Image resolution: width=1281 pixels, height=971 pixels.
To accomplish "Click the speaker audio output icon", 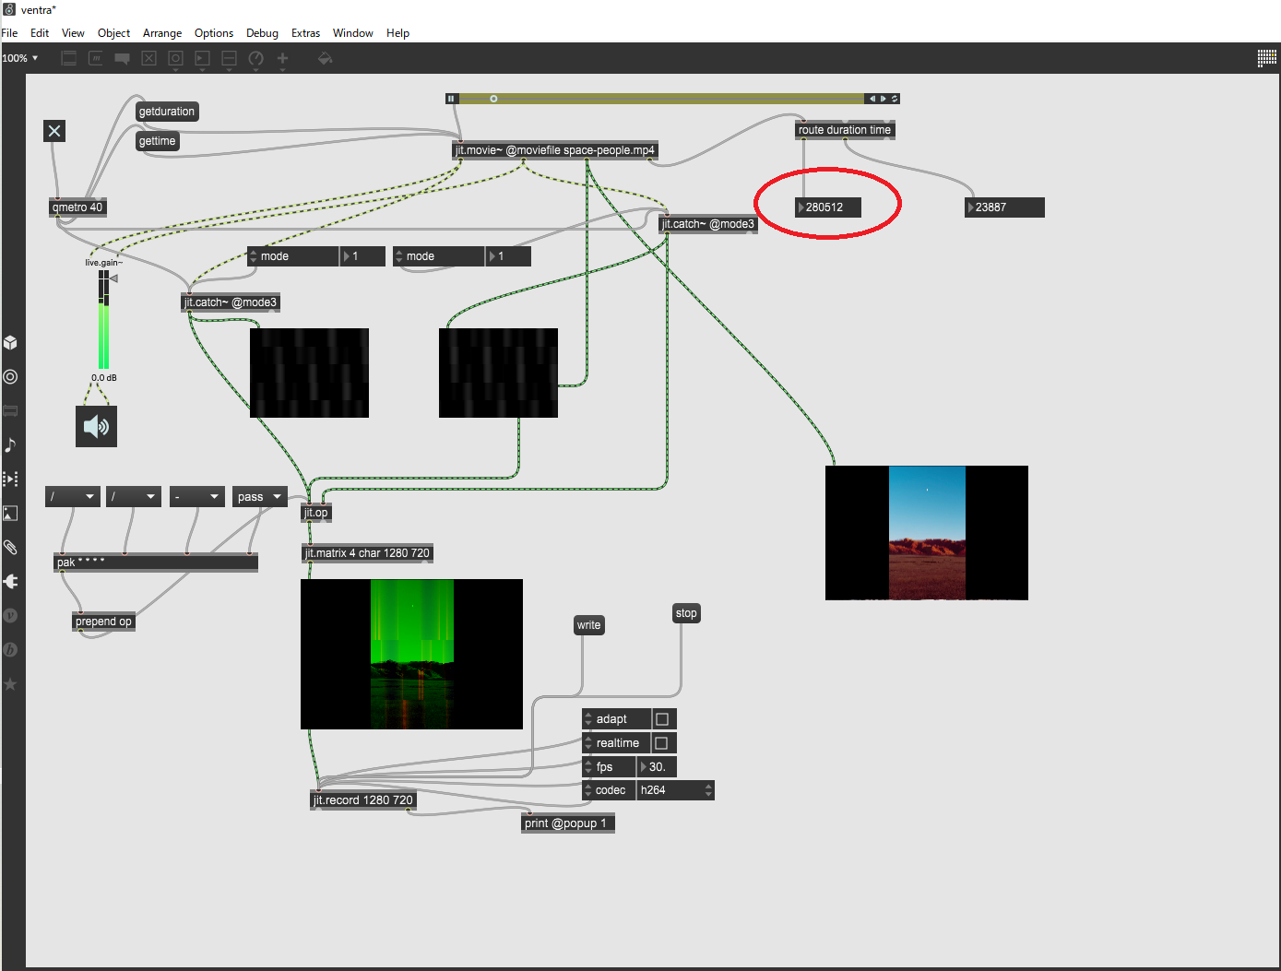I will [x=96, y=426].
